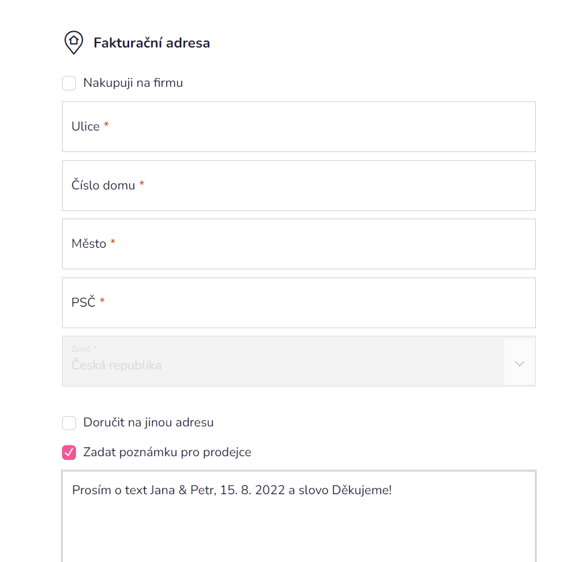Tick the Nakupuji na firmu checkbox
The width and height of the screenshot is (587, 562).
(x=69, y=83)
